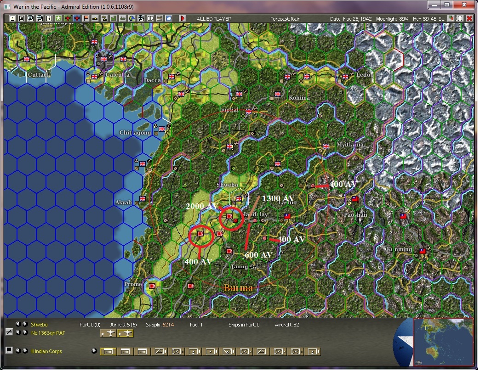The image size is (480, 371).
Task: Click the globe toolbar icon
Action: point(131,18)
